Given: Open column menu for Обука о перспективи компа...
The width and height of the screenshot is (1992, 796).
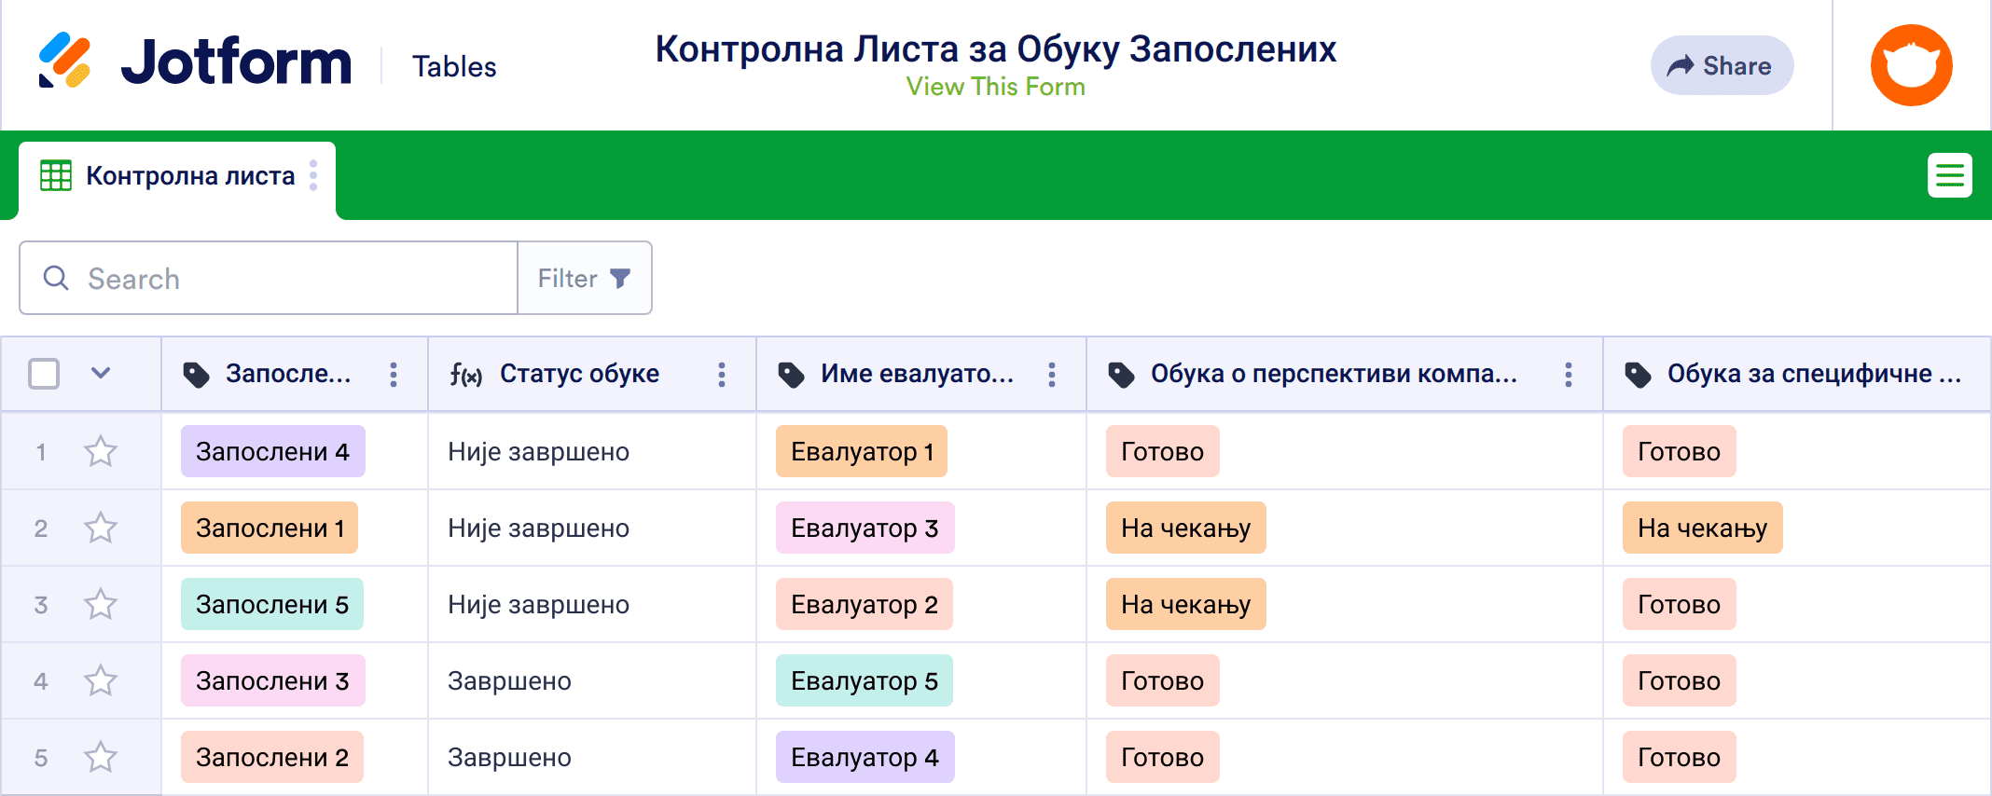Looking at the screenshot, I should pos(1569,375).
